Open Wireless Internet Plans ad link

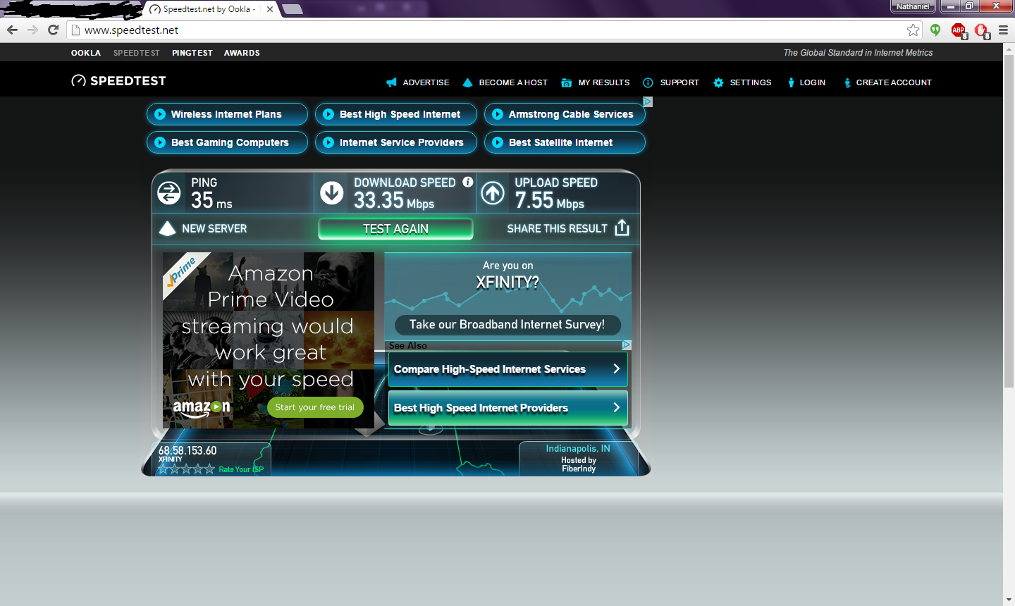tap(227, 114)
